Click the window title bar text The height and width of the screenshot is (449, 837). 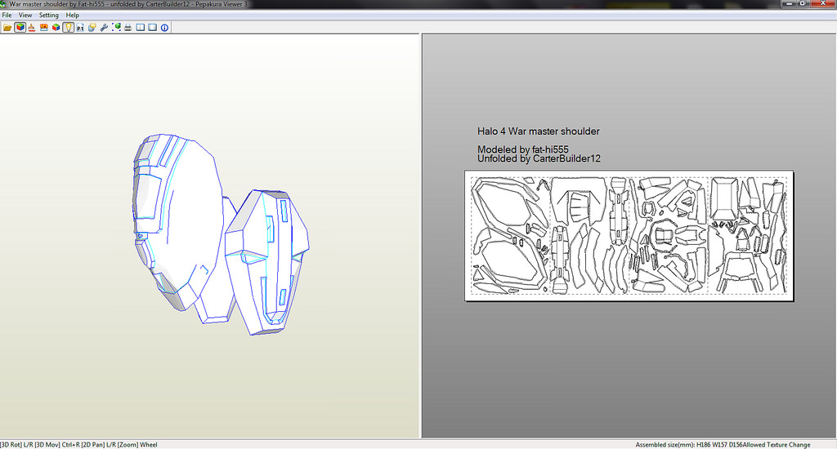point(128,4)
